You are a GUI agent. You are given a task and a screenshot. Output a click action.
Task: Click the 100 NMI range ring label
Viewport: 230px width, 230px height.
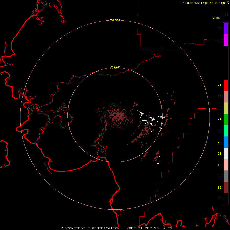(115, 20)
